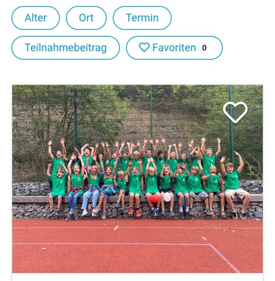
Task: Enable the favorites-only filter chip
Action: click(x=174, y=48)
